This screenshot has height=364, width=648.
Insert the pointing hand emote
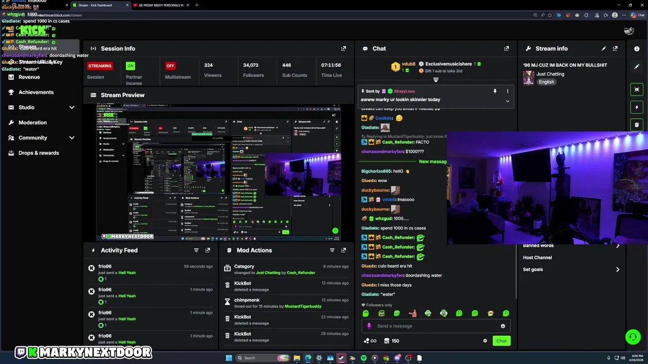[413, 313]
